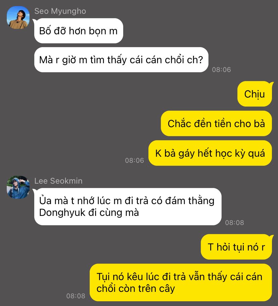Click the 08:06 timestamp beside the yellow bubbles

pyautogui.click(x=134, y=160)
